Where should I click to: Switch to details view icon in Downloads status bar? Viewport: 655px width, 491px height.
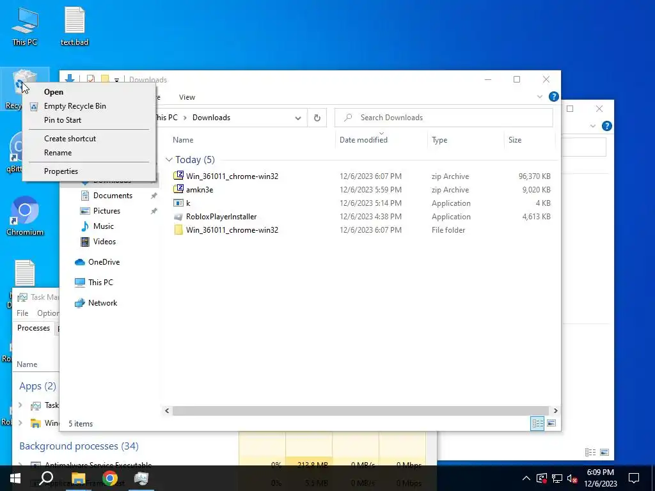pos(537,423)
